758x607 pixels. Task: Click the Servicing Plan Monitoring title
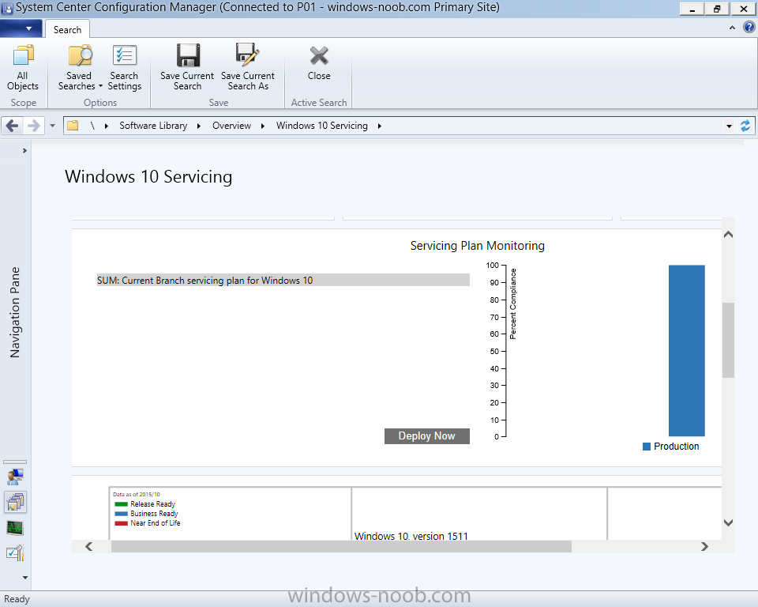pyautogui.click(x=477, y=246)
